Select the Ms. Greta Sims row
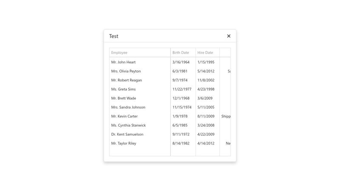Screen dimensions: 340x191 pos(170,89)
